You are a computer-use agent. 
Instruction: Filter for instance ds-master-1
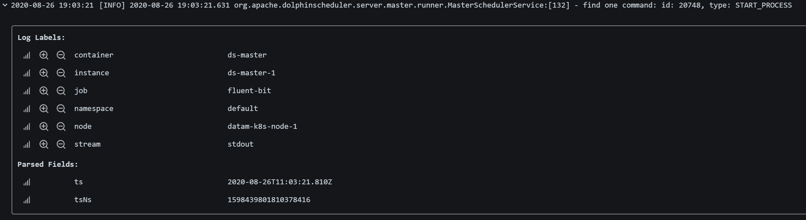(44, 73)
